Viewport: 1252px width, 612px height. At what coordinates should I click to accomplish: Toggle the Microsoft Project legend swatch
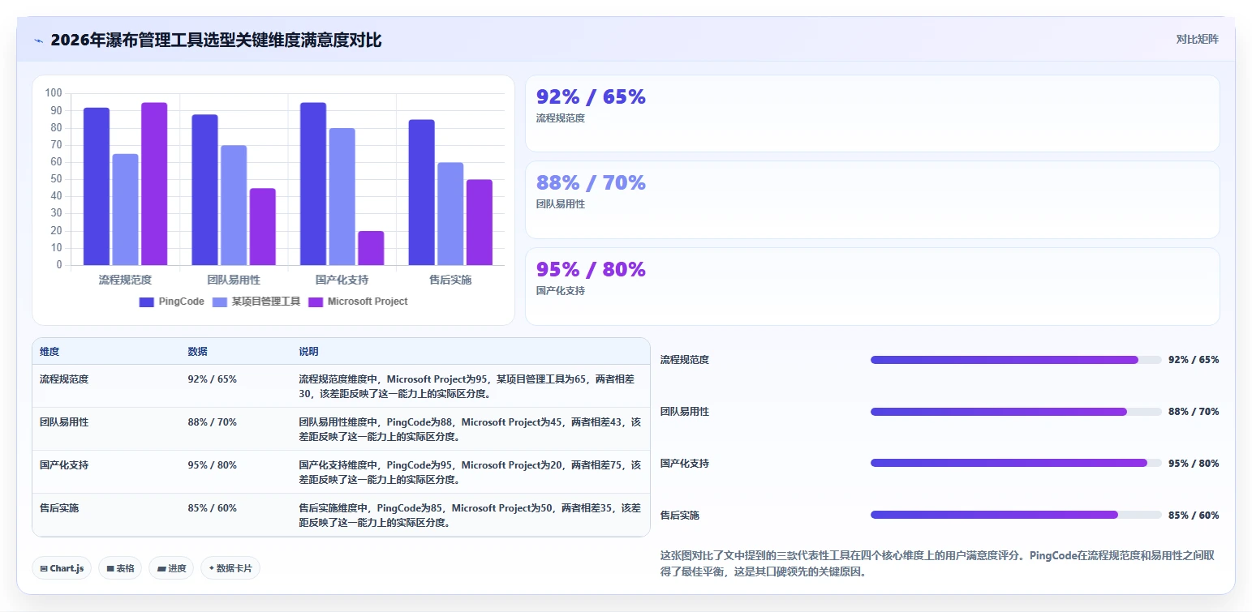[x=316, y=302]
